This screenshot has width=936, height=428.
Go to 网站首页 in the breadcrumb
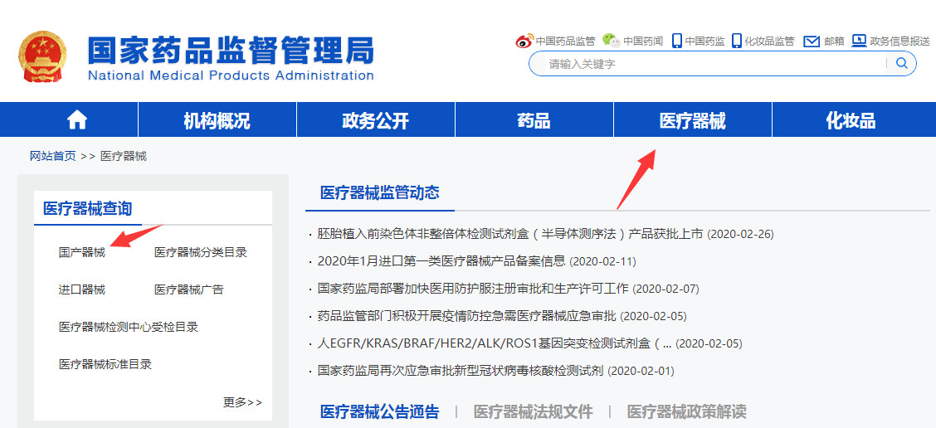pyautogui.click(x=53, y=156)
